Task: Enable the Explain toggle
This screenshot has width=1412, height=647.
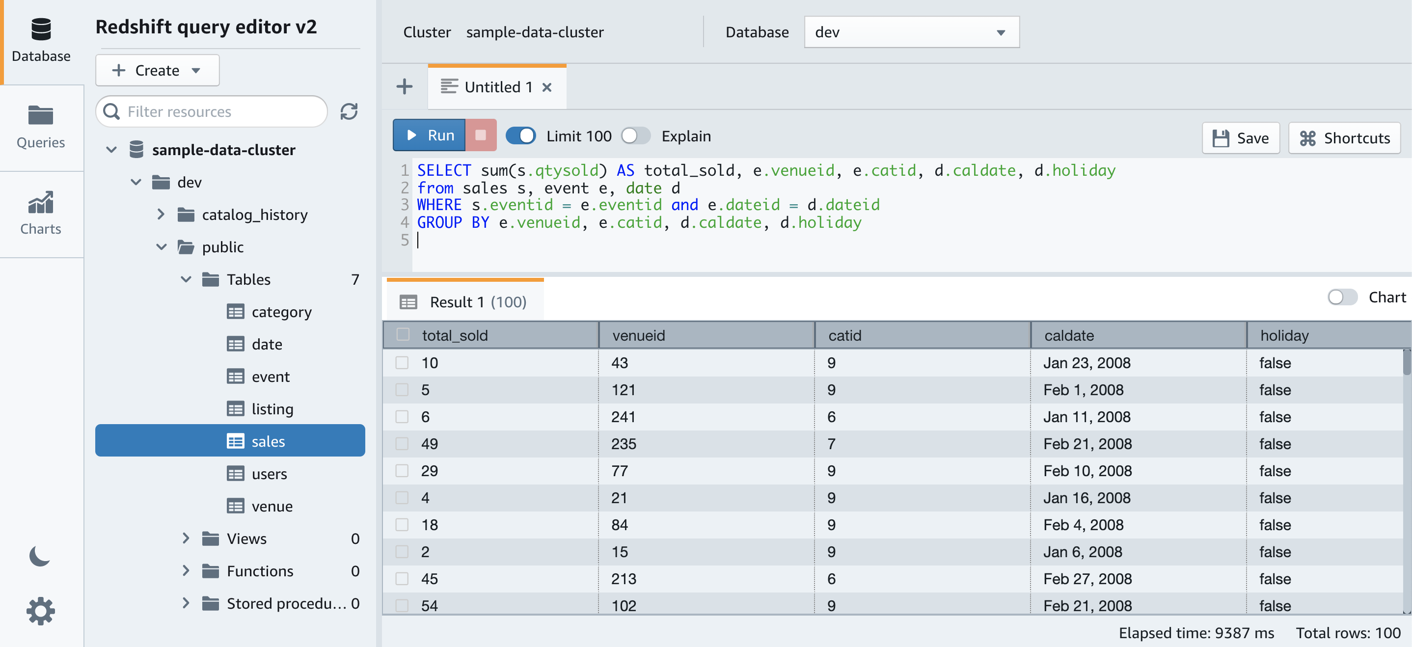Action: coord(635,136)
